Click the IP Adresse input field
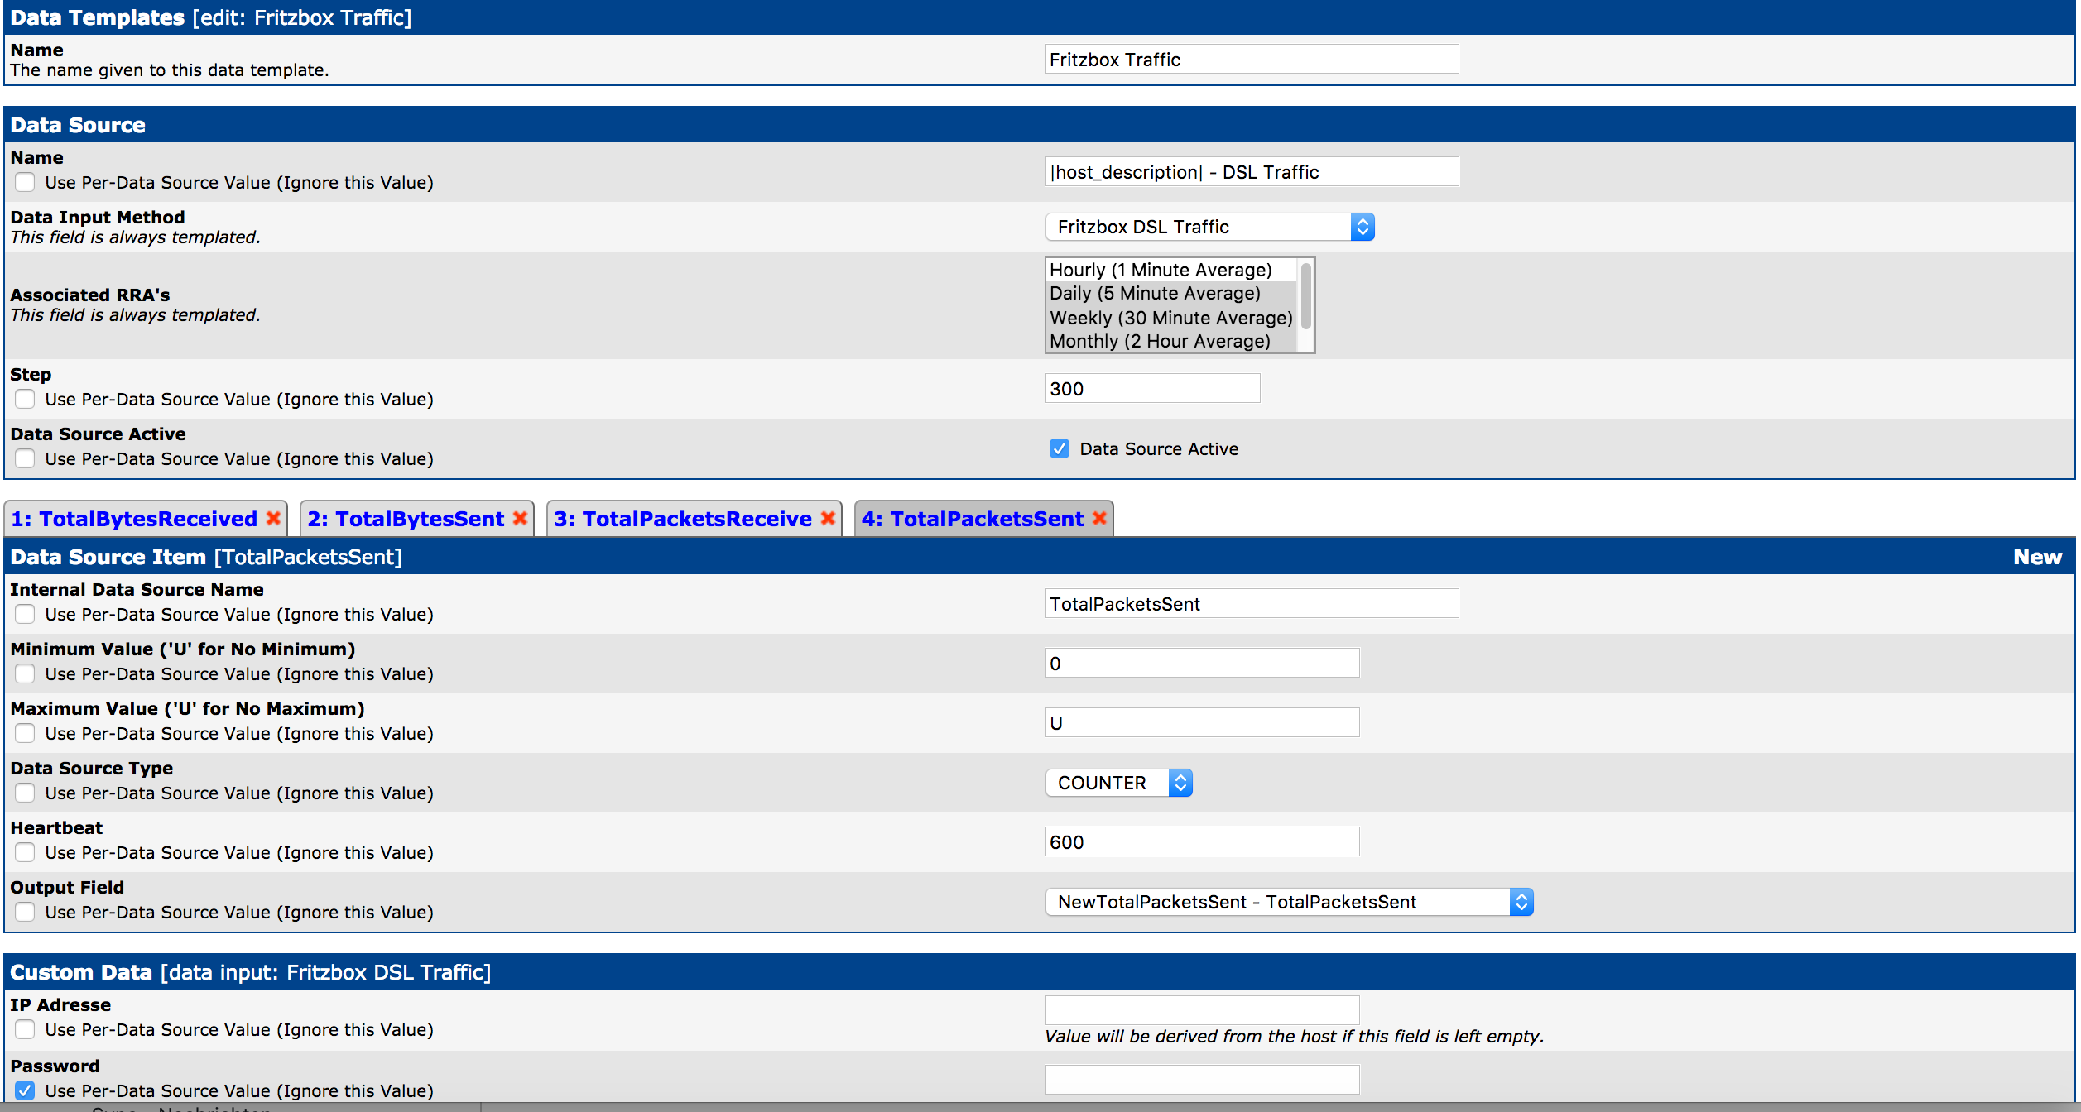This screenshot has width=2081, height=1112. coord(1202,1010)
